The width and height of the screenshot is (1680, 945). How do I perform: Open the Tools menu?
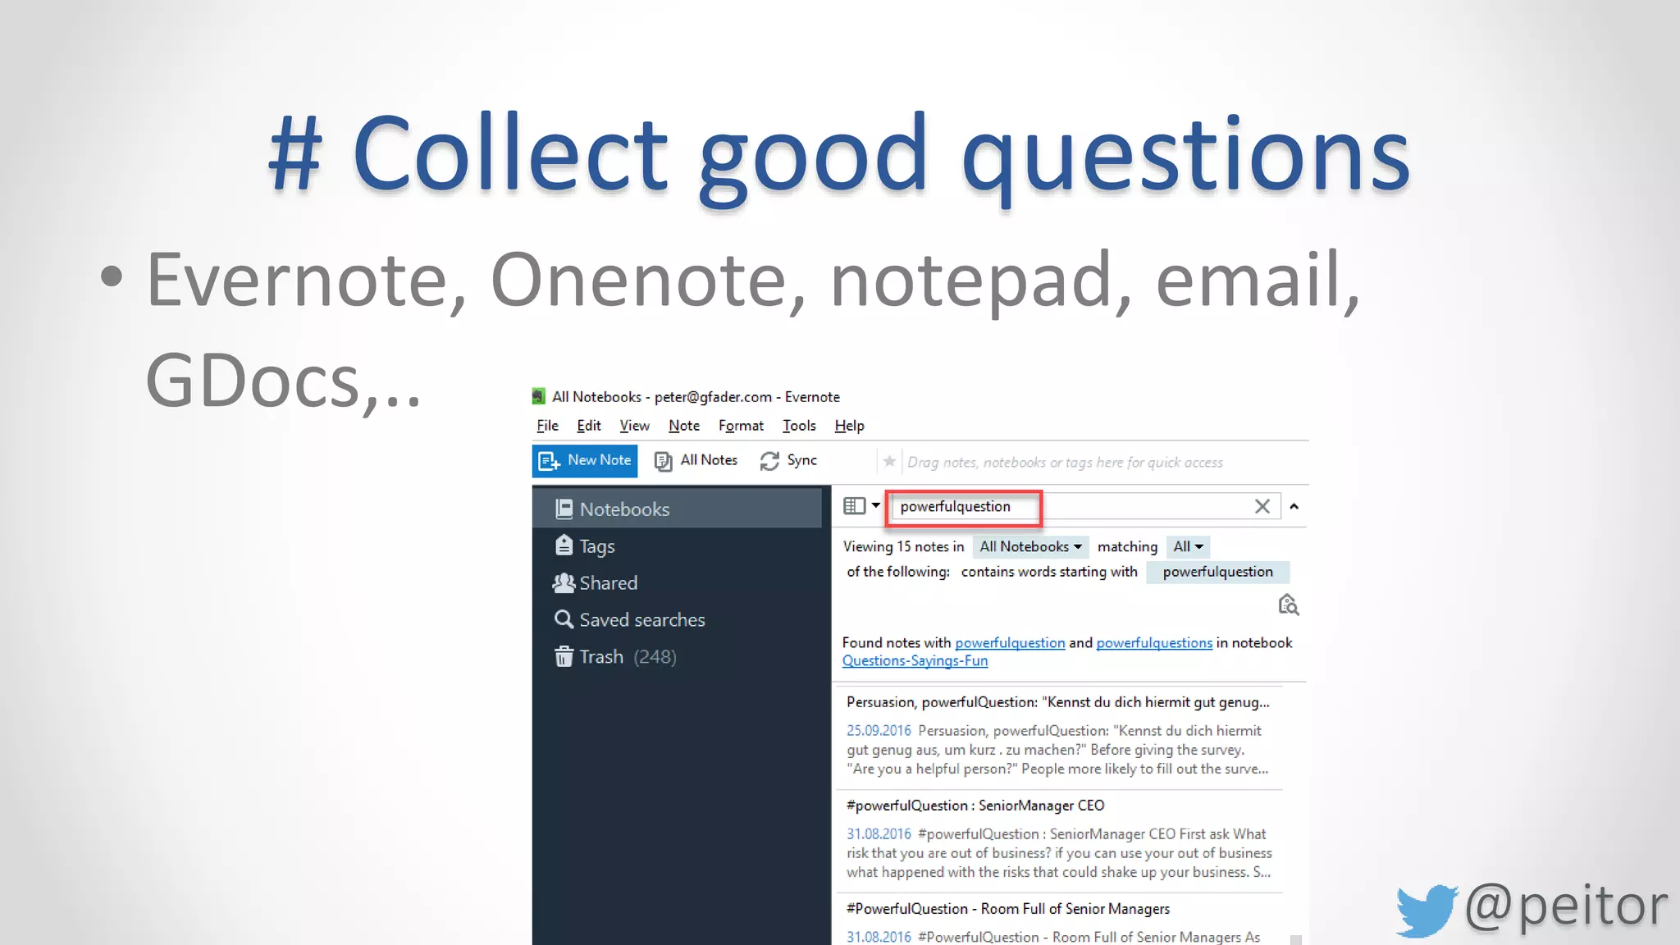click(x=799, y=426)
